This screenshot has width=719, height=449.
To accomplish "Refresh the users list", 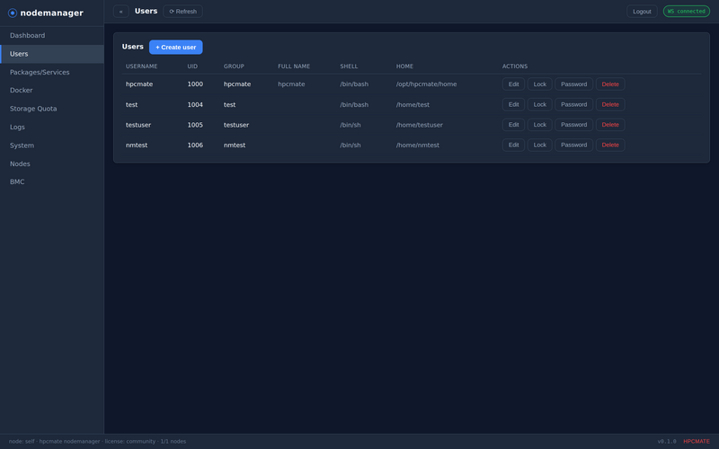I will [183, 12].
